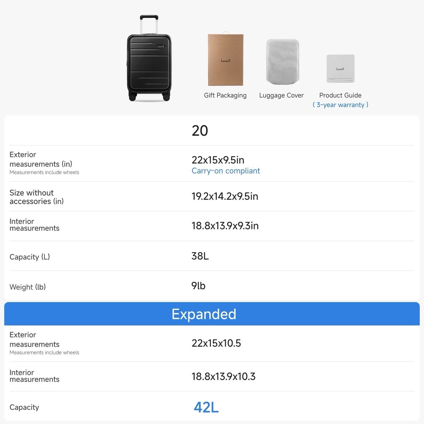Click the Size without accessories row label
This screenshot has height=424, width=424.
pos(36,197)
